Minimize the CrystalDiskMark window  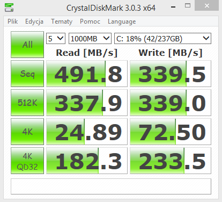pyautogui.click(x=173, y=7)
